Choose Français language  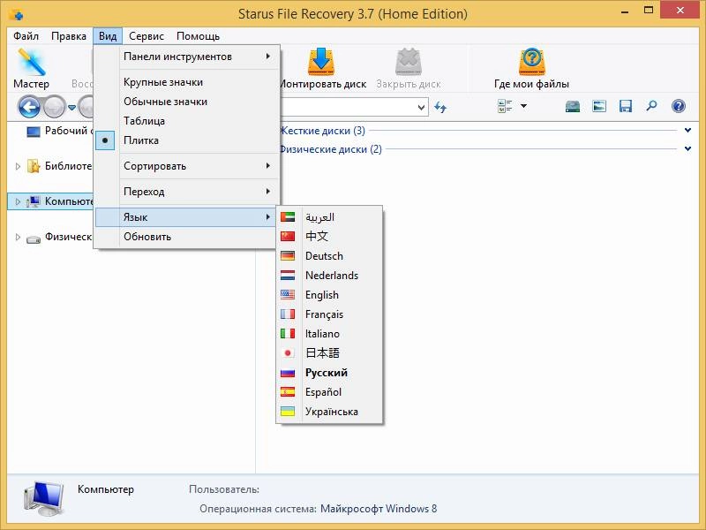click(329, 314)
